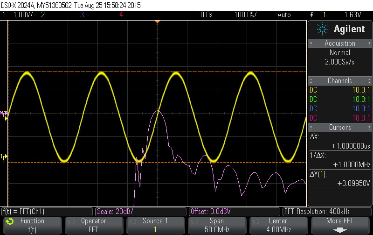Click the green channel 2 DC 10.0:1 row
Screen dimensions: 373x235
[340, 99]
